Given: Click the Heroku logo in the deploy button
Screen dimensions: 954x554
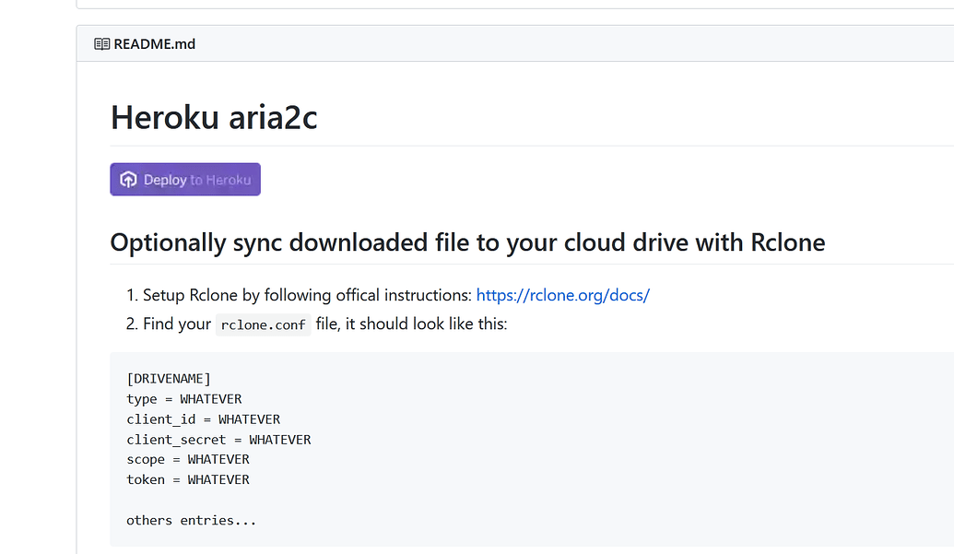Looking at the screenshot, I should [129, 180].
